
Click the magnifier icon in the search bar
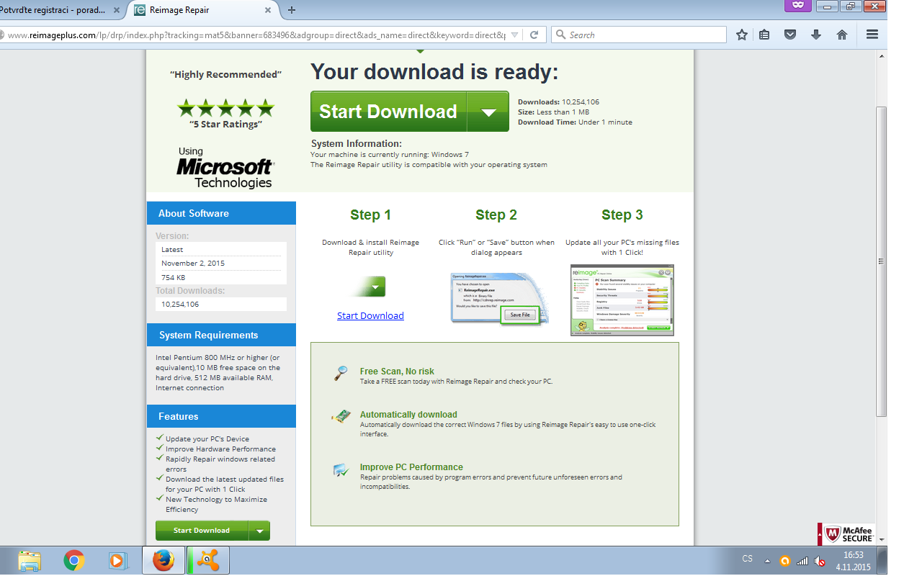tap(560, 35)
